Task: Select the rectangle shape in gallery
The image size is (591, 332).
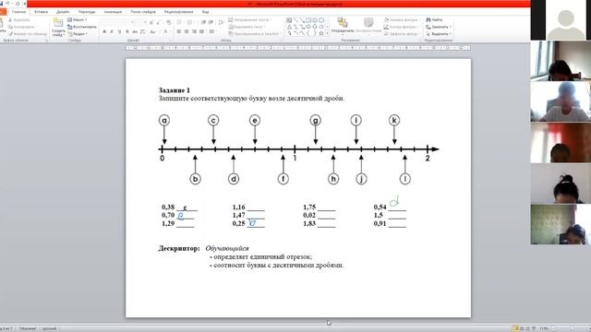Action: click(308, 20)
